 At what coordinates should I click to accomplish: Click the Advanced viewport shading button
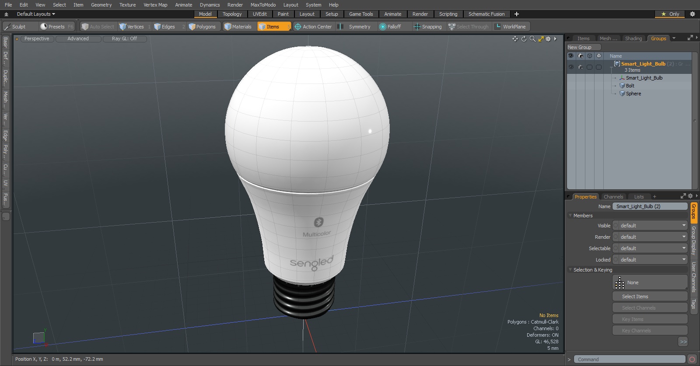[78, 39]
